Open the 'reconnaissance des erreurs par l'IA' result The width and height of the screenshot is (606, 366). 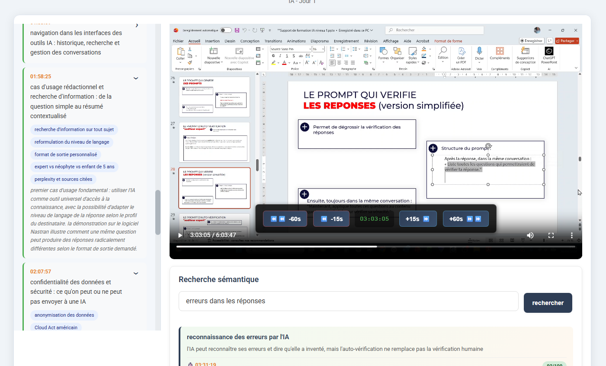238,337
